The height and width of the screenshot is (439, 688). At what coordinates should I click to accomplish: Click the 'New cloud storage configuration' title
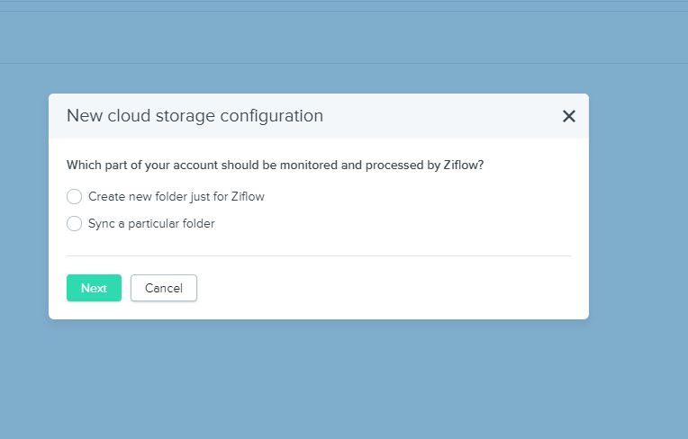[x=195, y=116]
